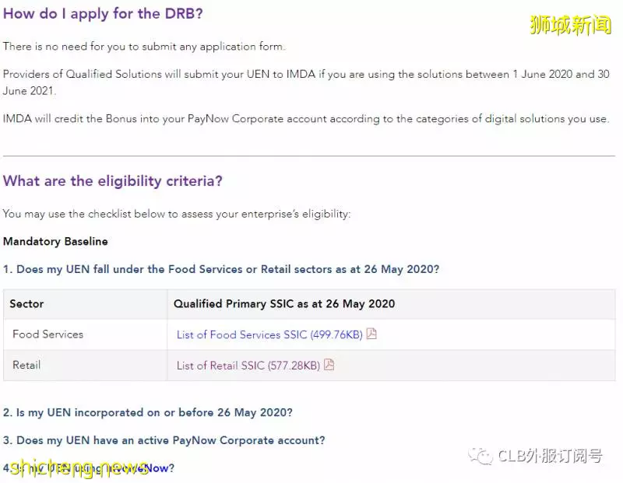Viewport: 623px width, 483px height.
Task: Open List of Food Services SSIC link
Action: coord(269,334)
